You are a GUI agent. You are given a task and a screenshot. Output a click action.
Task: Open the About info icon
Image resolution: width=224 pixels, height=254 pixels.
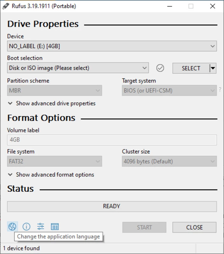click(x=26, y=226)
